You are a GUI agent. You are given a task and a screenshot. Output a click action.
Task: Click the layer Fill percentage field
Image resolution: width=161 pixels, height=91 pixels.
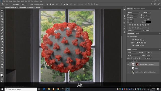[x=148, y=58]
